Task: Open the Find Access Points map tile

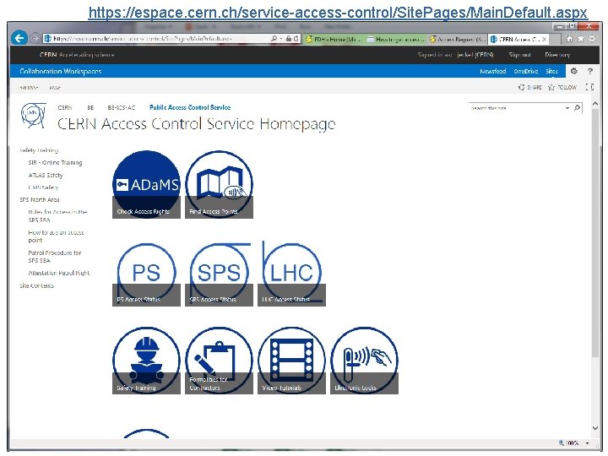Action: click(219, 185)
